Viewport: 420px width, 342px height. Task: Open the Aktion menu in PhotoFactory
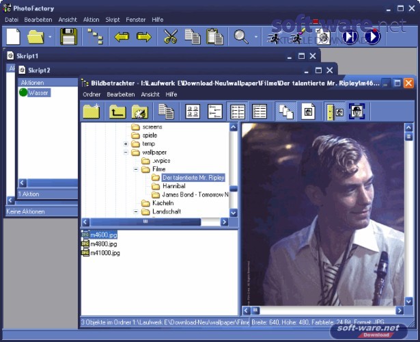[91, 20]
